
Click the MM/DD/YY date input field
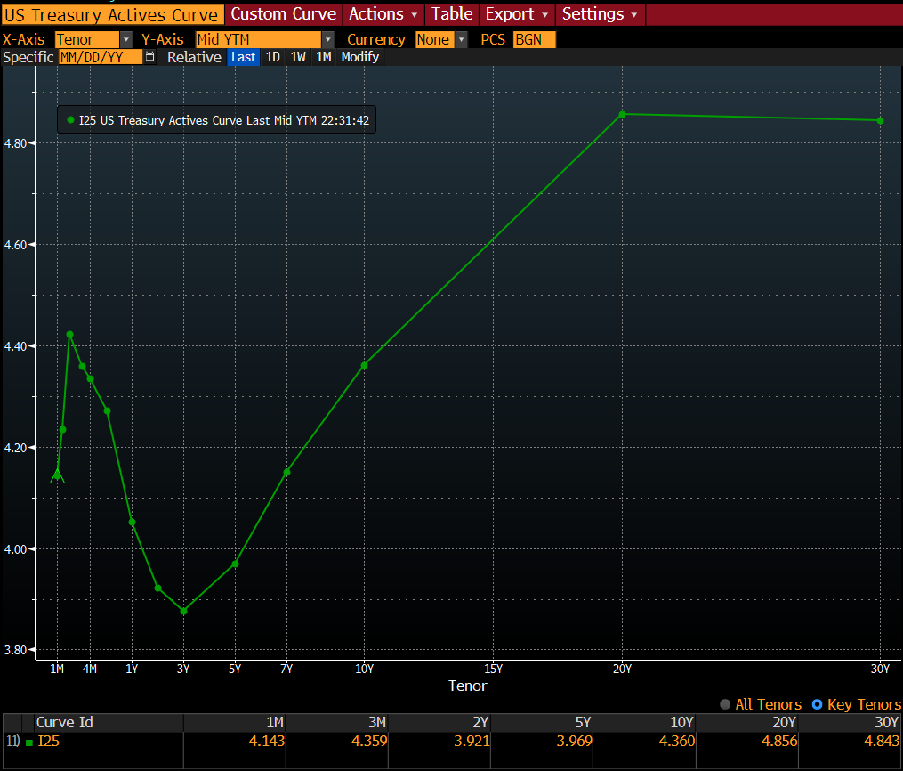coord(101,56)
